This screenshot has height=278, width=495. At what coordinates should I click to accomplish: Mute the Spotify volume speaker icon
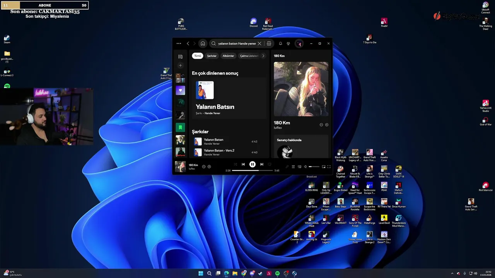(305, 167)
